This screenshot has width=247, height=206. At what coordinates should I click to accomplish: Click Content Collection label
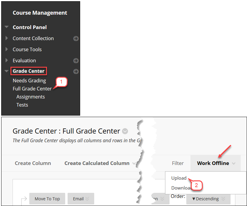33,38
